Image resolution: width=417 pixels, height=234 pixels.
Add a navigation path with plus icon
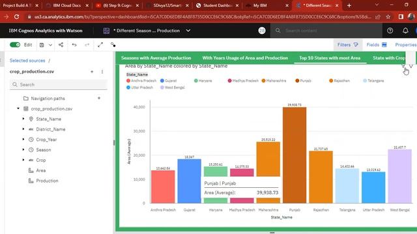click(x=99, y=98)
